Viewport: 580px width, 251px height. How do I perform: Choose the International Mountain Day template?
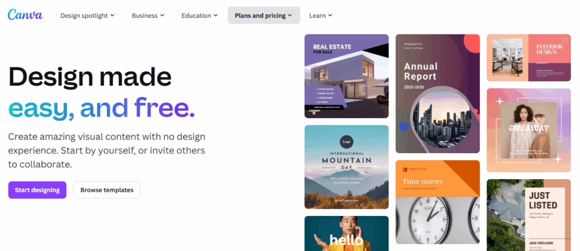pyautogui.click(x=346, y=167)
